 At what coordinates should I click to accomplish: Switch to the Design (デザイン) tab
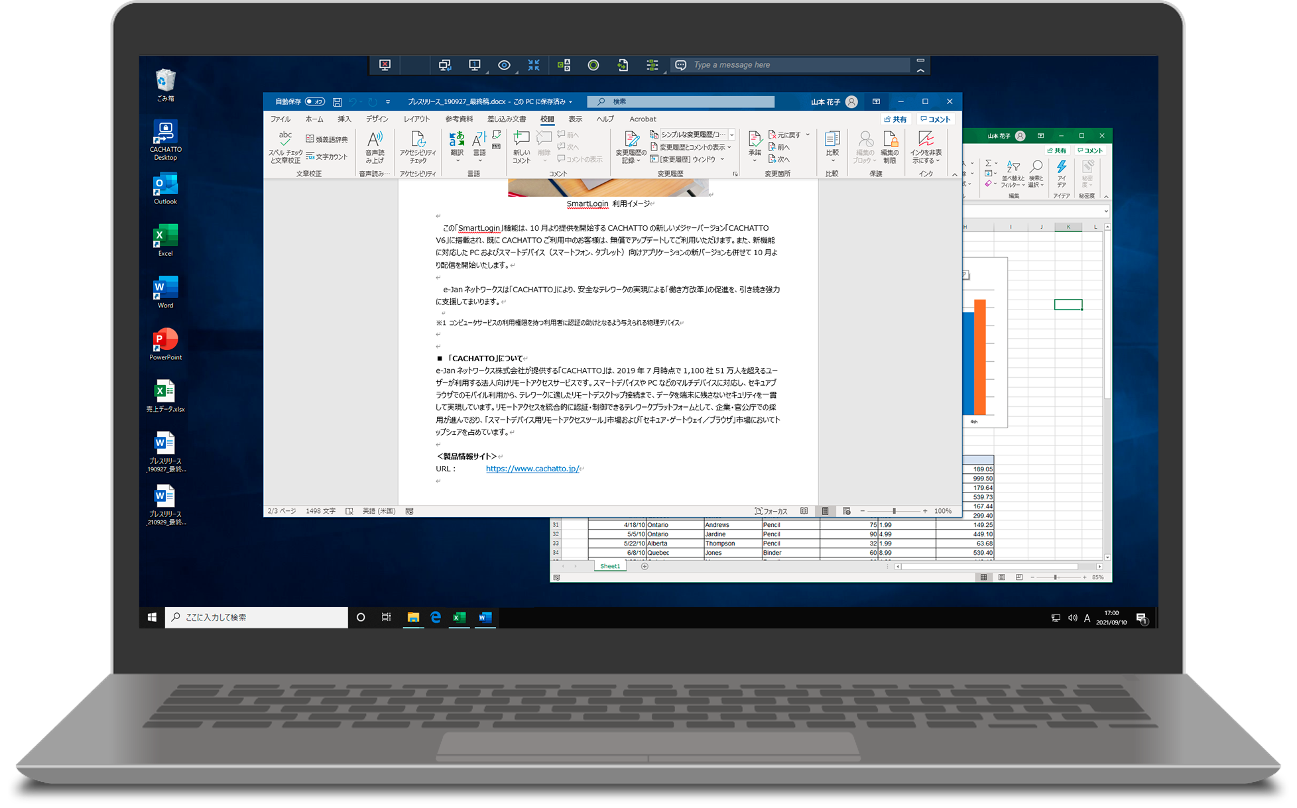(x=377, y=119)
